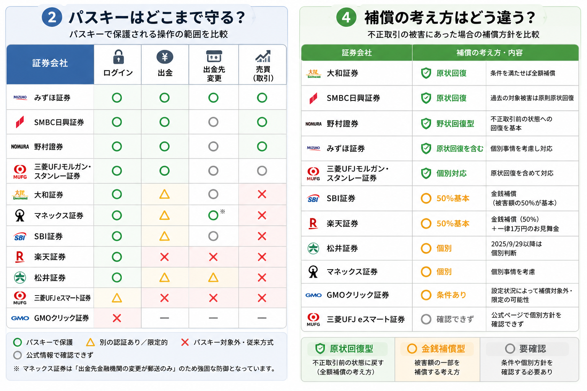Click the grey circle beside 確認できず
The image size is (587, 391).
426,319
